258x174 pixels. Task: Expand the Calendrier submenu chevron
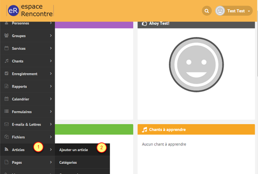(51, 99)
